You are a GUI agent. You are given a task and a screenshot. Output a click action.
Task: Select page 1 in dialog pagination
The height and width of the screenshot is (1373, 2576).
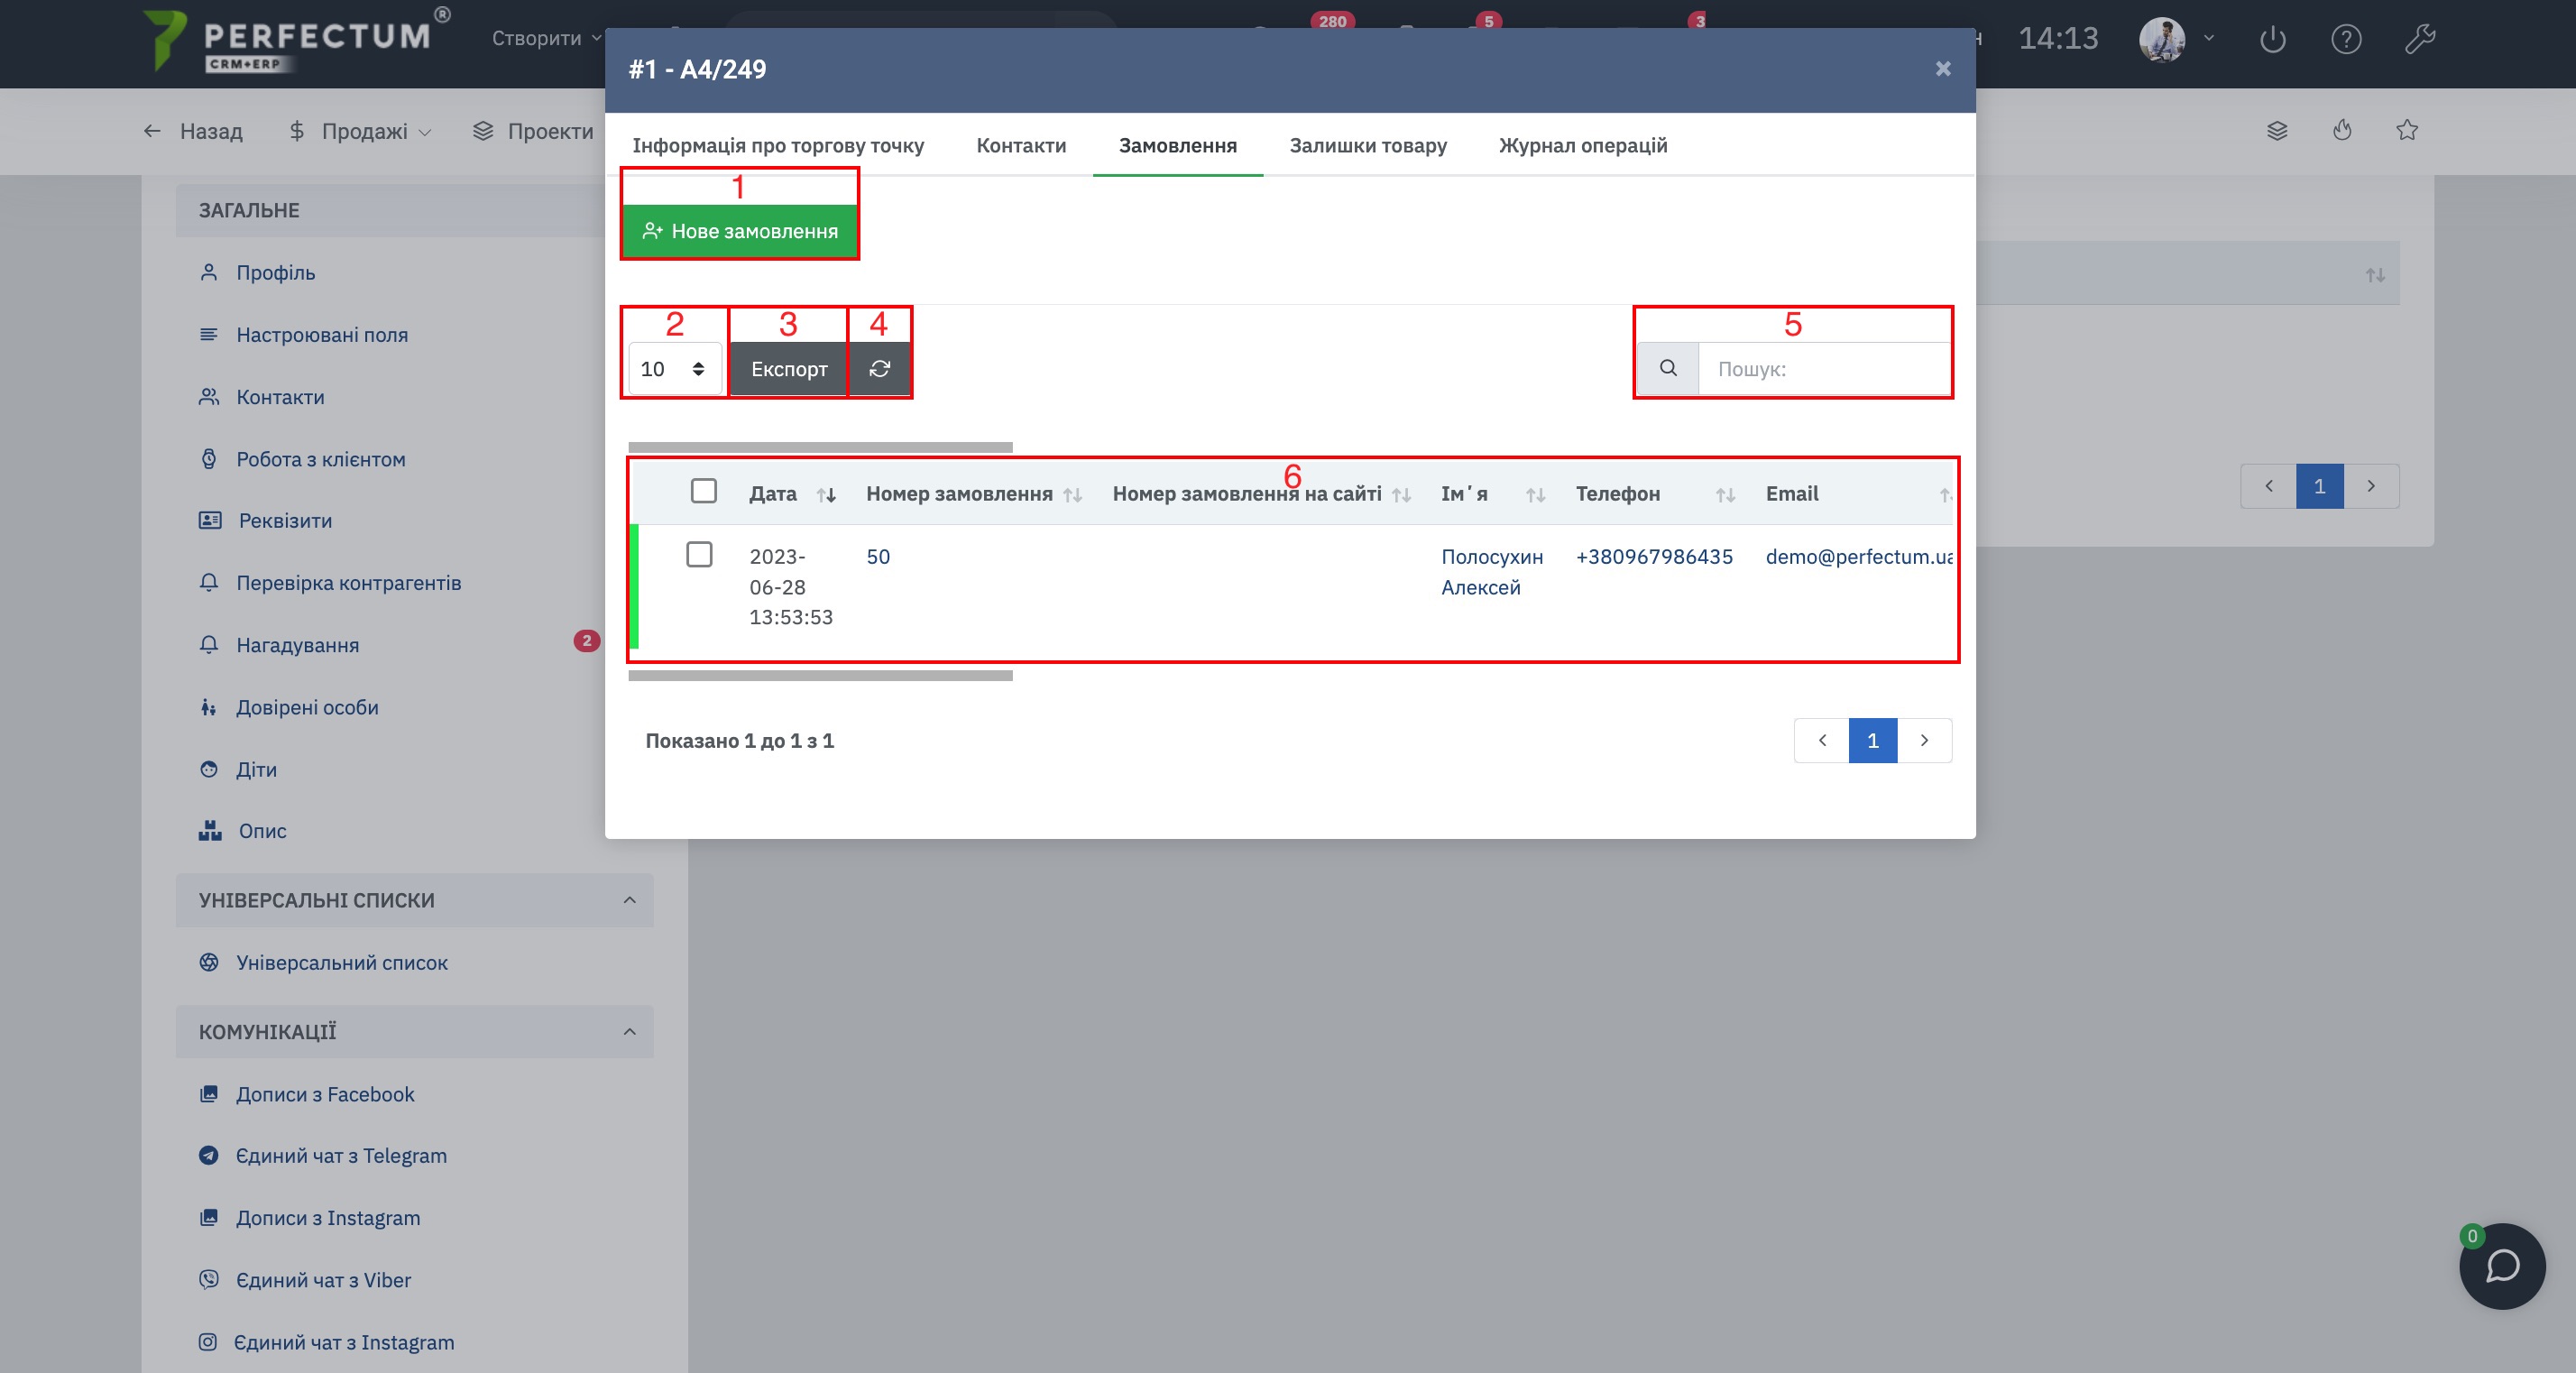coord(1873,741)
